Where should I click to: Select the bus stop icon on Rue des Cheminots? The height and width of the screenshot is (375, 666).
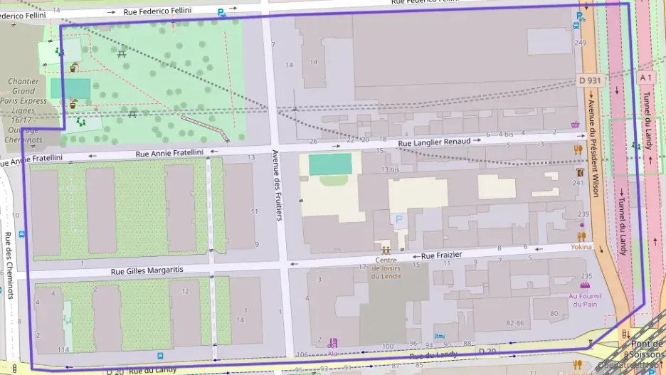tap(23, 233)
